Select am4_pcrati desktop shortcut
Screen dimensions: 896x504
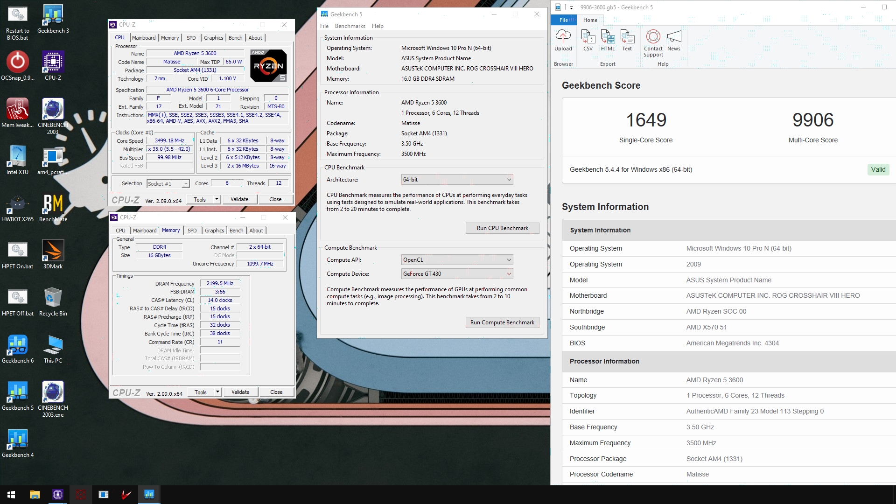tap(53, 160)
